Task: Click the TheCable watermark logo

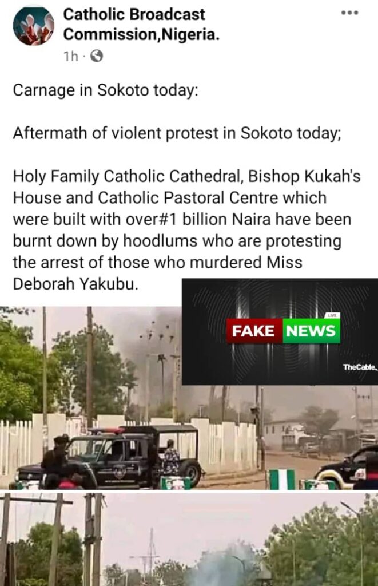Action: pyautogui.click(x=360, y=367)
